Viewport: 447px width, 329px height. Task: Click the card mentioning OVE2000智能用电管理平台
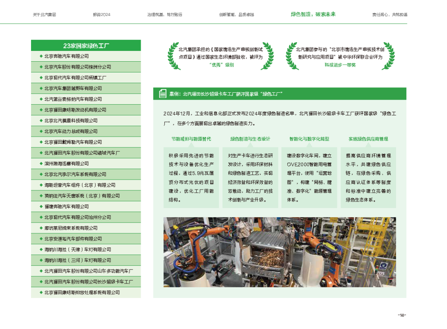click(309, 178)
